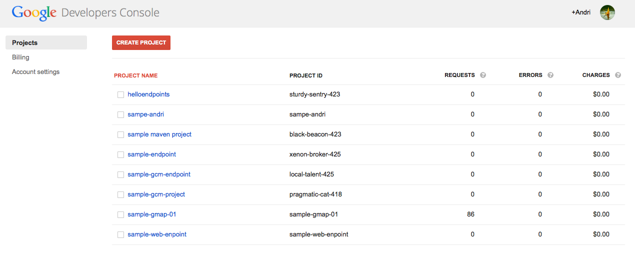
Task: Click the help icon next to ERRORS
Action: click(550, 75)
